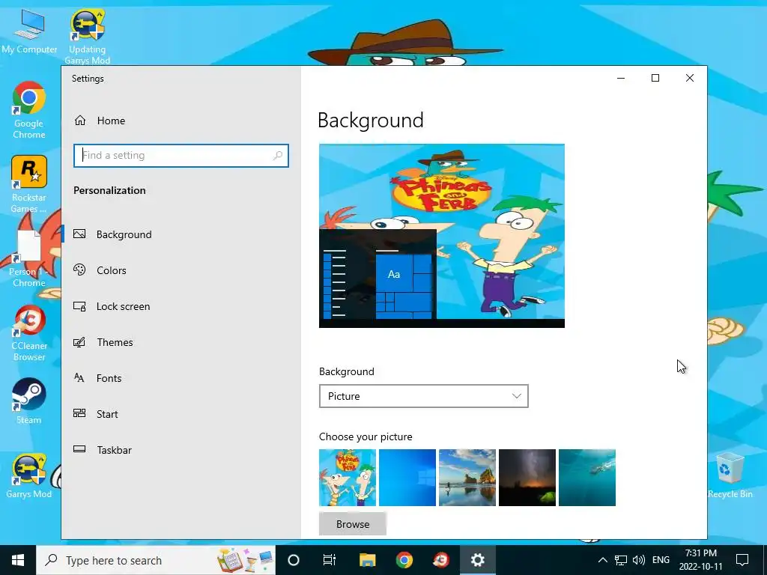767x575 pixels.
Task: Select the Recycle Bin desktop icon
Action: 730,474
